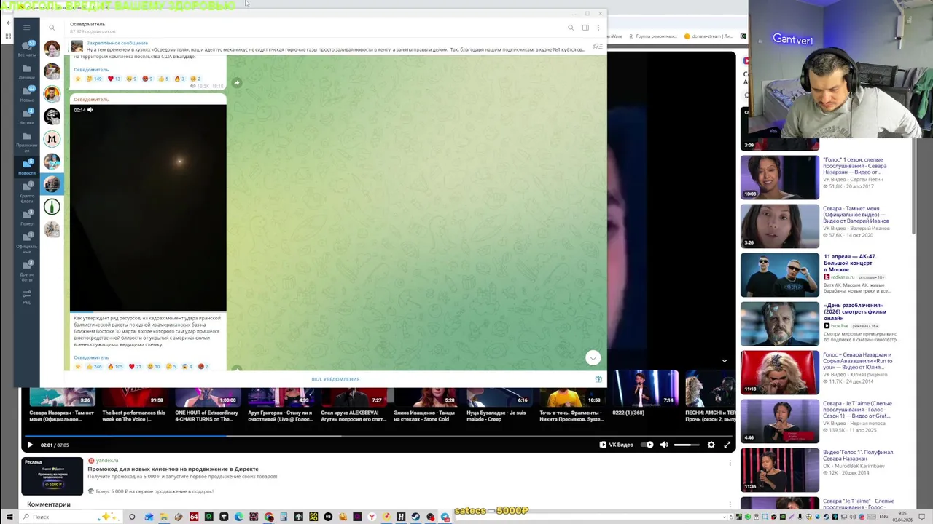Toggle the 149 emoji reaction on first post
This screenshot has height=524, width=933.
coord(95,79)
